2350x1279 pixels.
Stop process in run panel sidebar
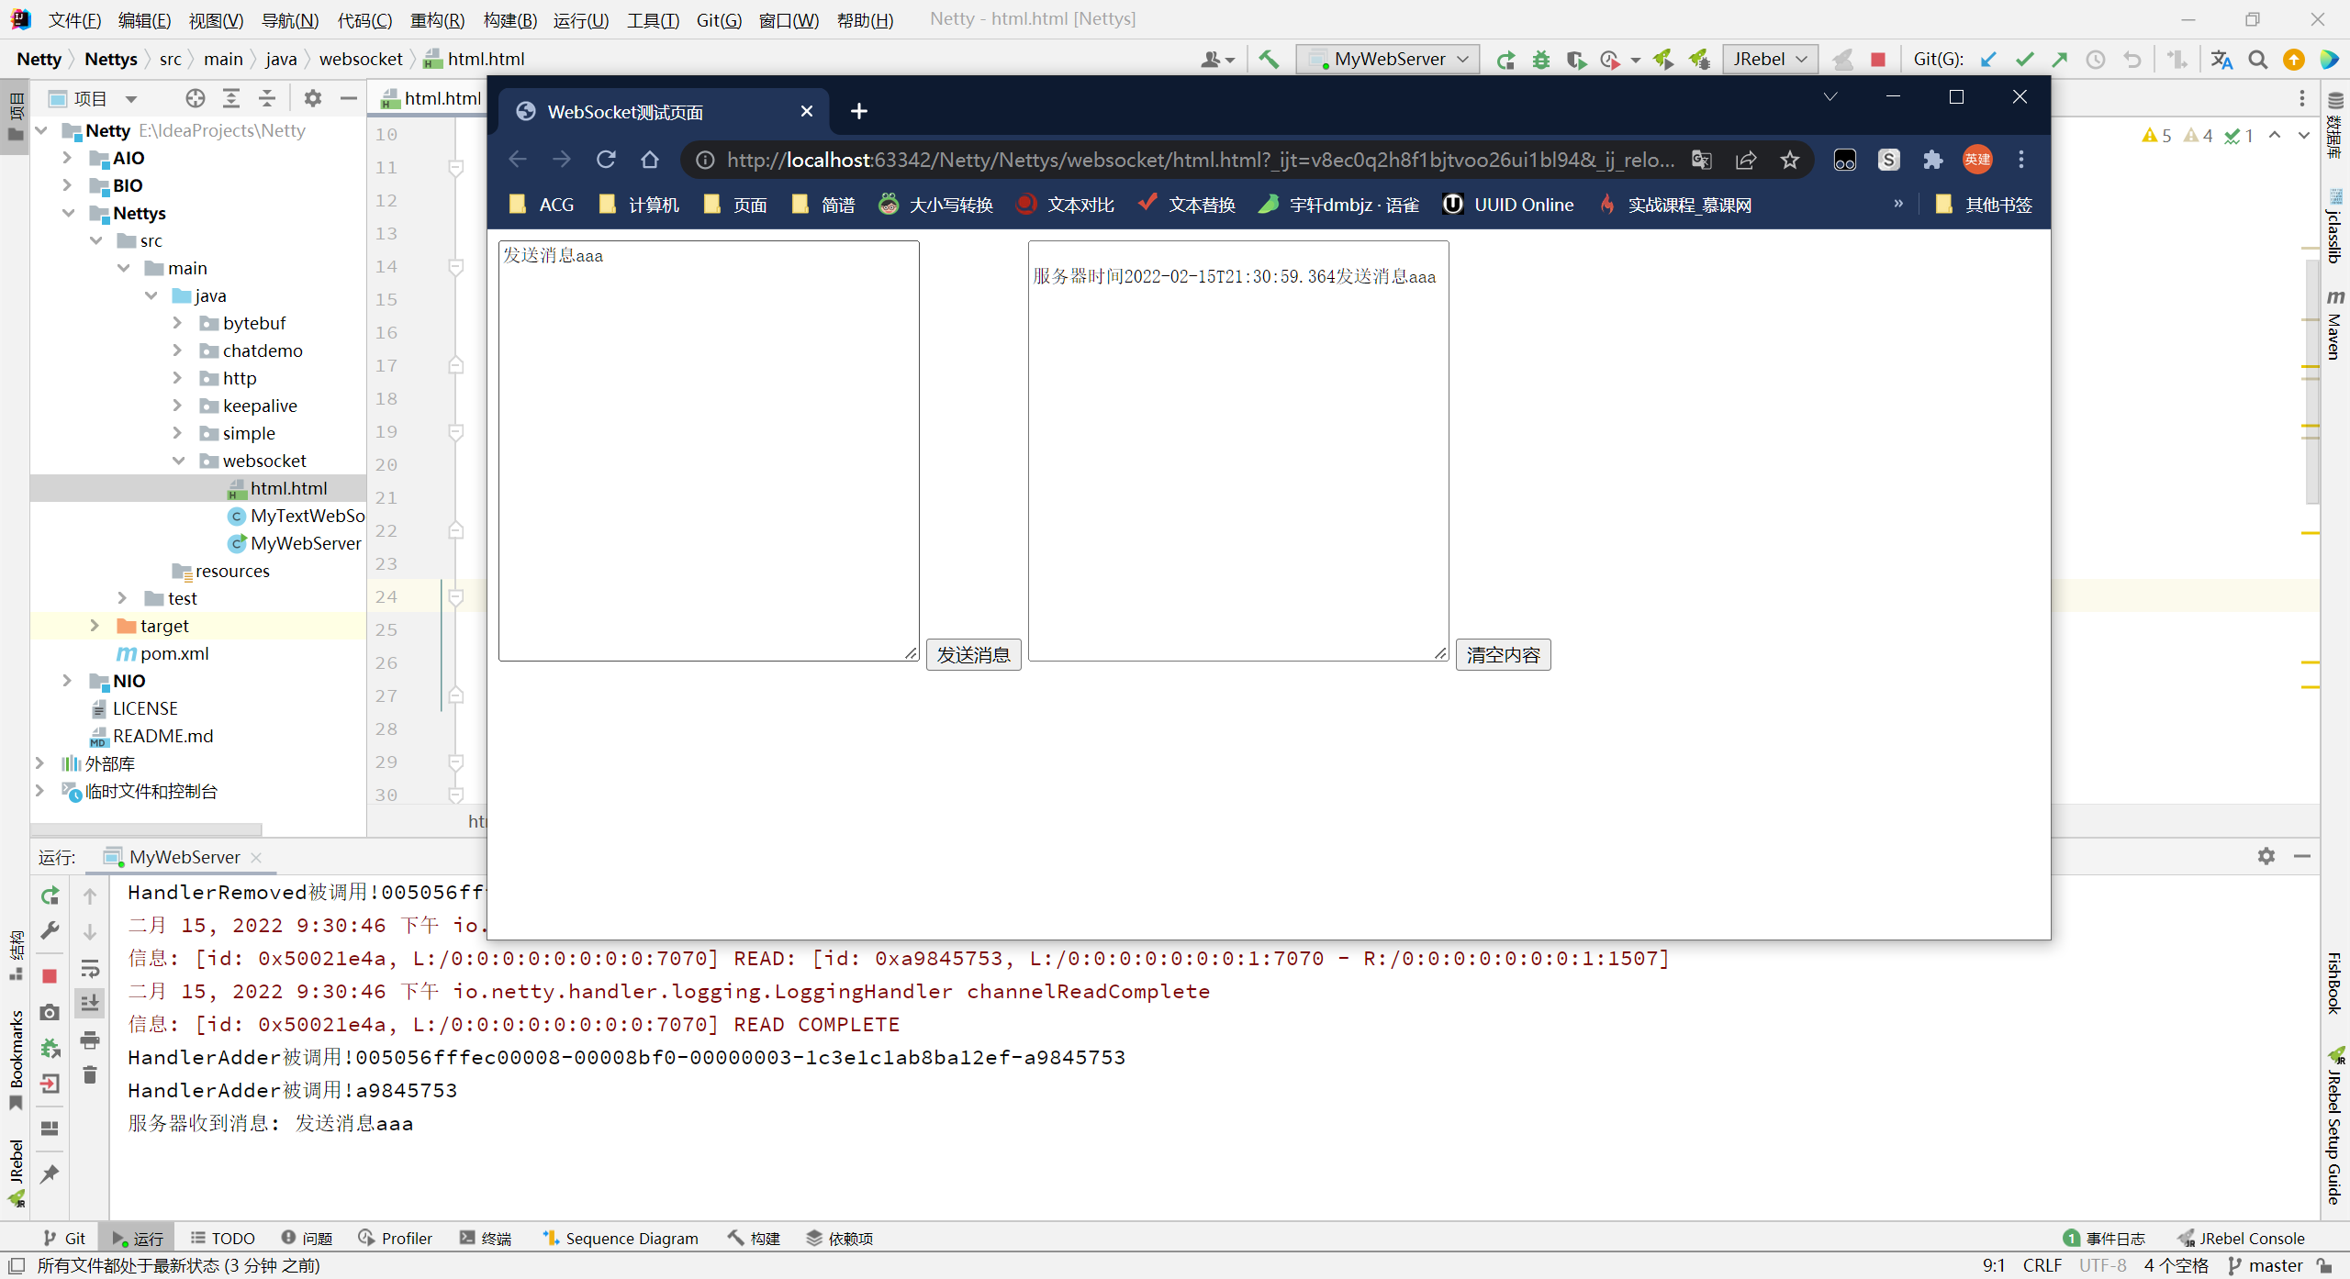[x=50, y=976]
